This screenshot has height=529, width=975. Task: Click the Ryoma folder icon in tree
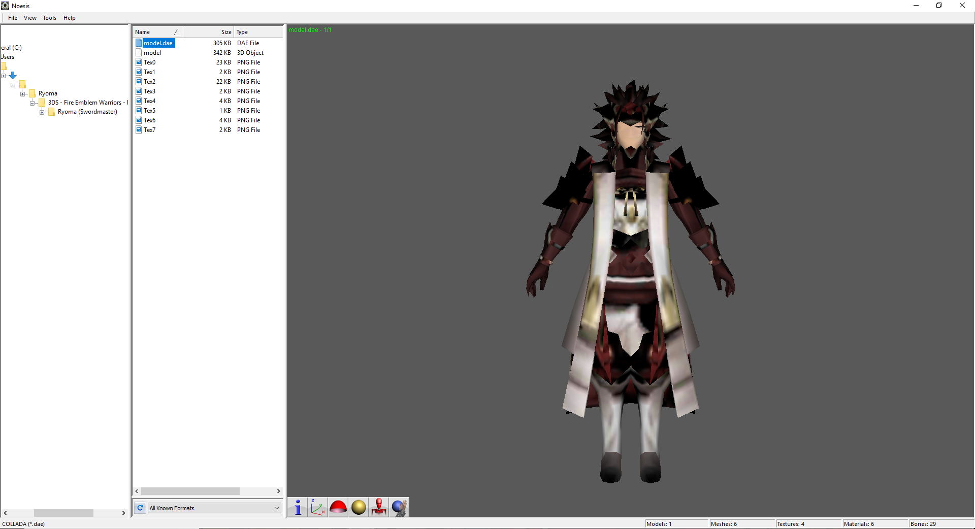(x=32, y=93)
